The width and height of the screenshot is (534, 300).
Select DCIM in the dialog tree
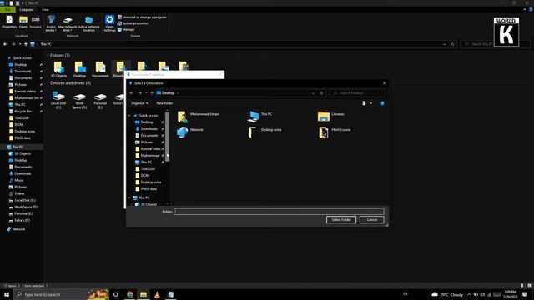[x=143, y=176]
